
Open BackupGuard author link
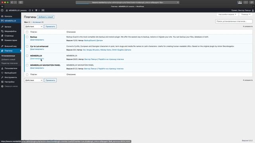[x=90, y=41]
